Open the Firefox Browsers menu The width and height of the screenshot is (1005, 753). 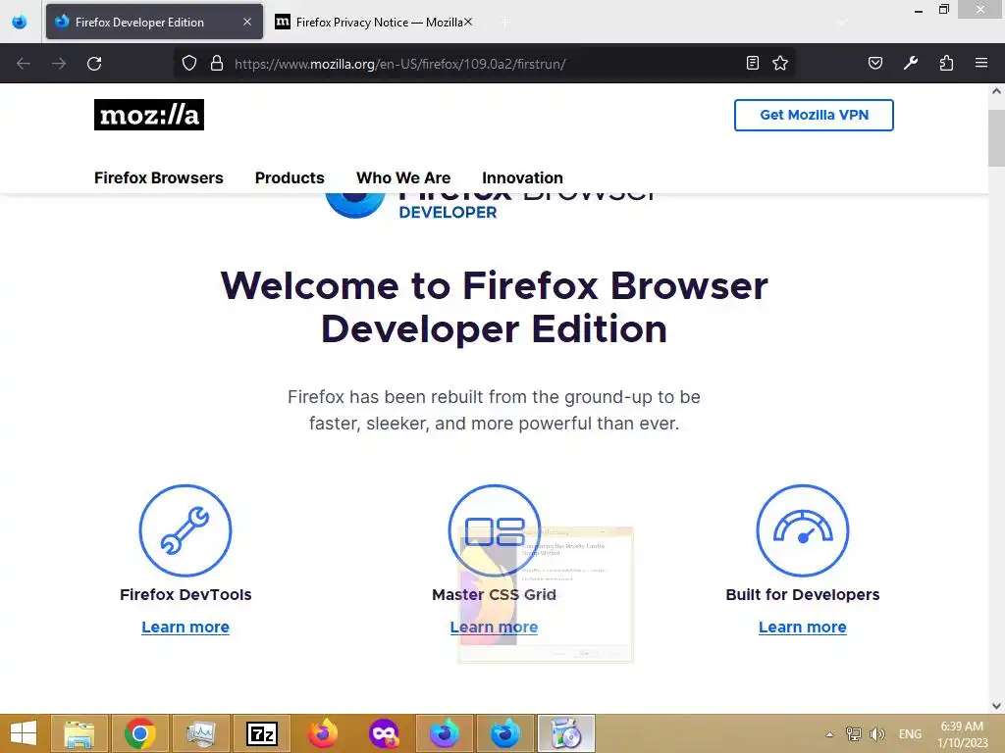[158, 177]
